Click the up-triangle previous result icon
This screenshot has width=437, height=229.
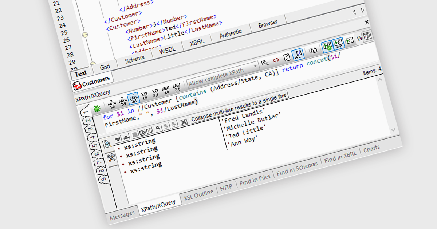(x=126, y=137)
